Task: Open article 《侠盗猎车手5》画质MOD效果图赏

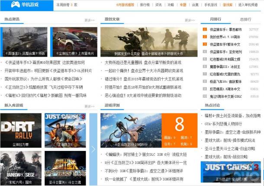Action: [45, 63]
